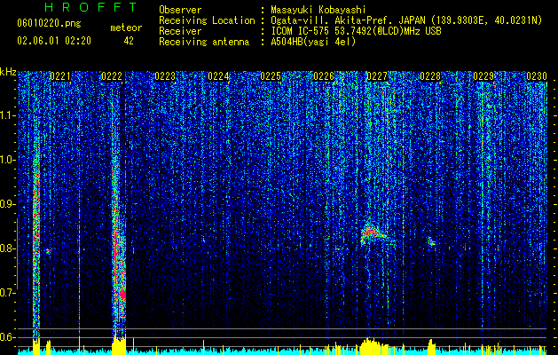Click the 0221 time marker

click(60, 76)
